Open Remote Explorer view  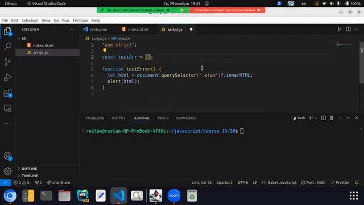pyautogui.click(x=7, y=108)
